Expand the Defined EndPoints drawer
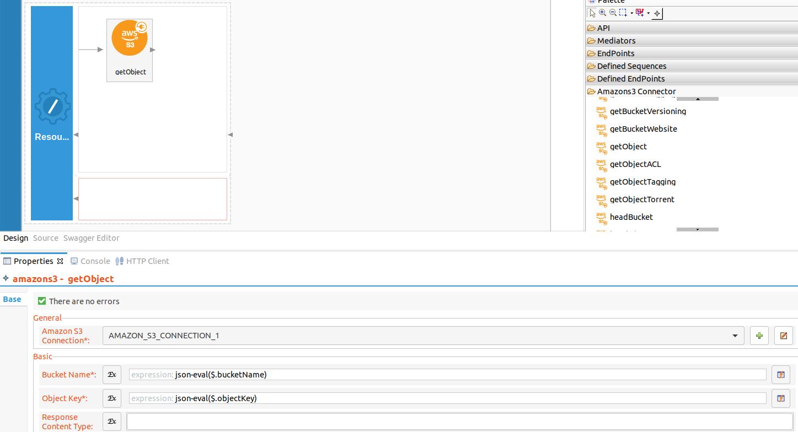 (x=692, y=78)
